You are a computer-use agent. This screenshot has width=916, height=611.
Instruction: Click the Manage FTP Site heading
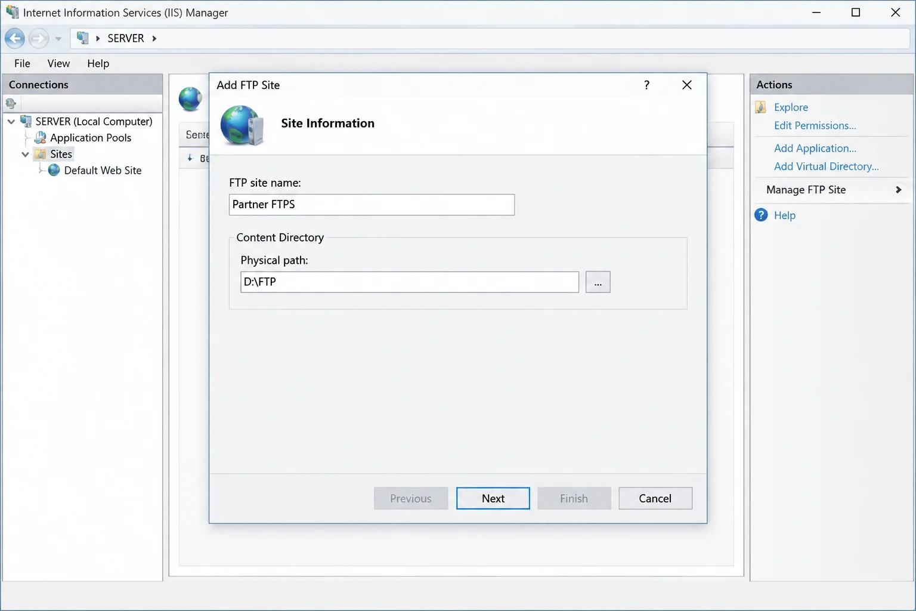click(806, 190)
